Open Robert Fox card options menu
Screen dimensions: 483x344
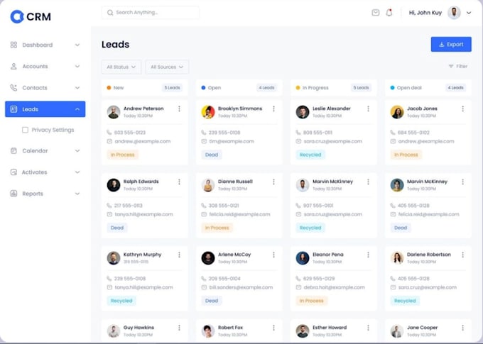[273, 328]
